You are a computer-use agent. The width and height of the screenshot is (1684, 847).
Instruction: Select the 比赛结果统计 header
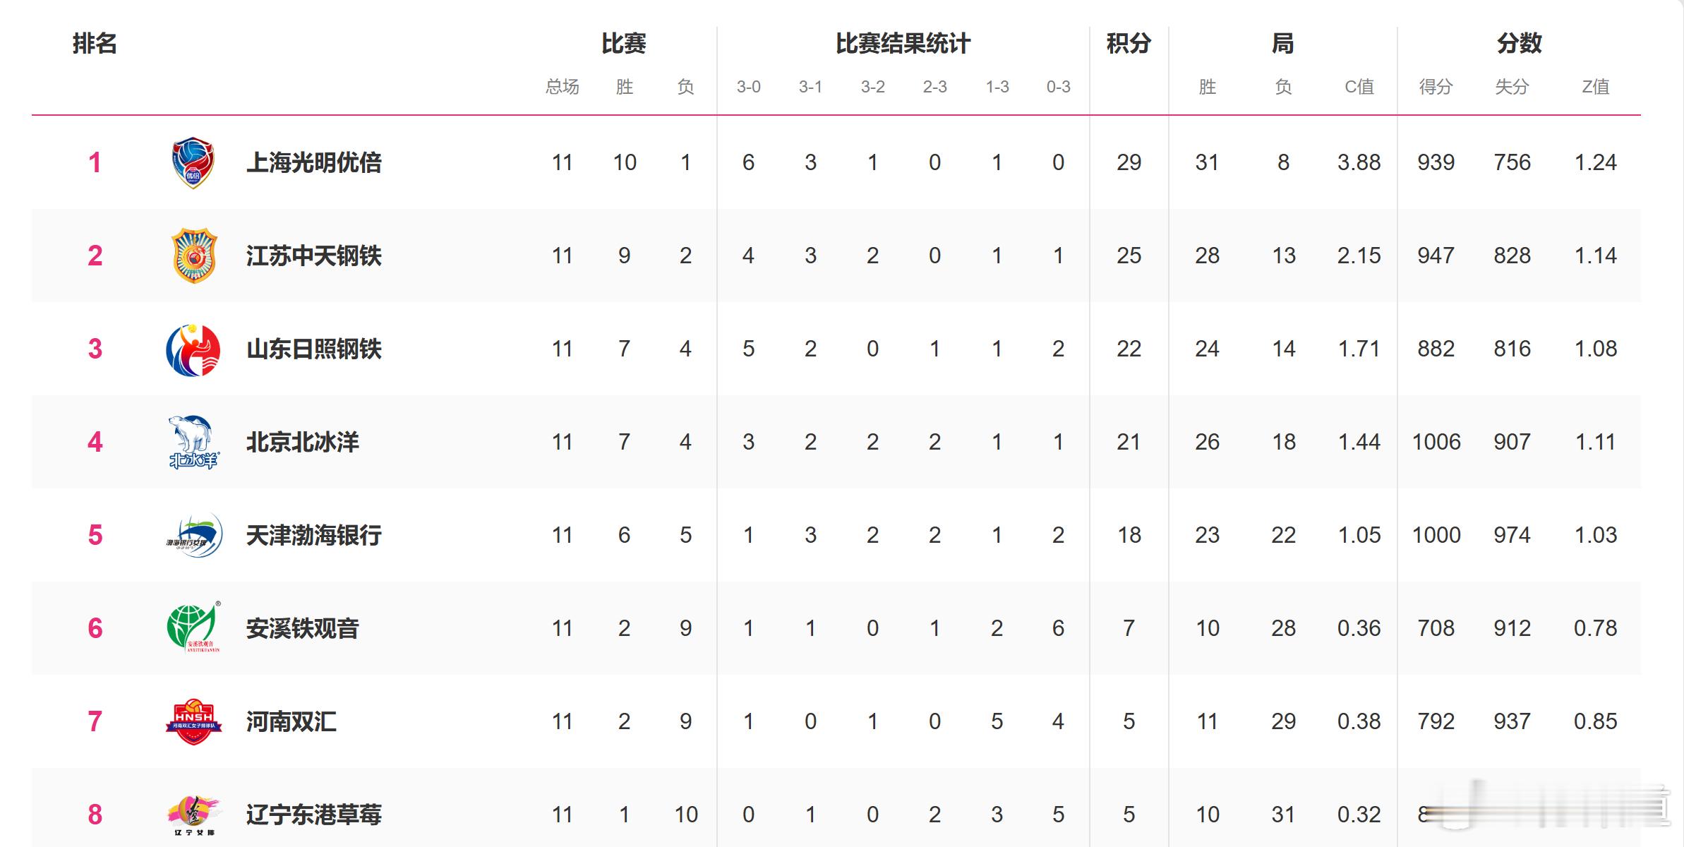(x=903, y=44)
